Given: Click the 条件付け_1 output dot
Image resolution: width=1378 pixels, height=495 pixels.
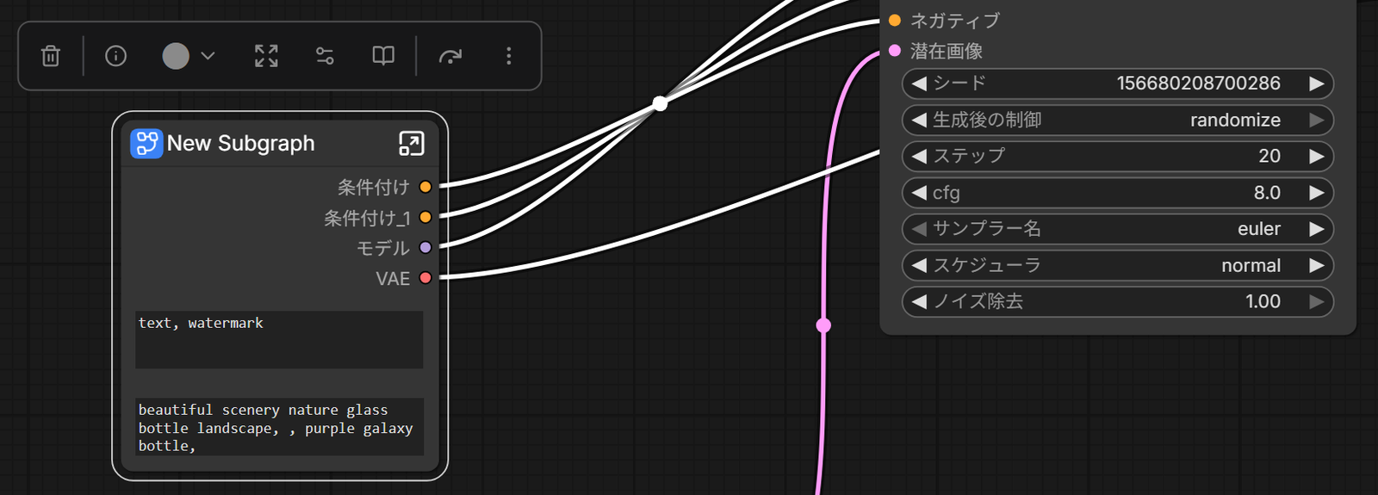Looking at the screenshot, I should point(425,217).
